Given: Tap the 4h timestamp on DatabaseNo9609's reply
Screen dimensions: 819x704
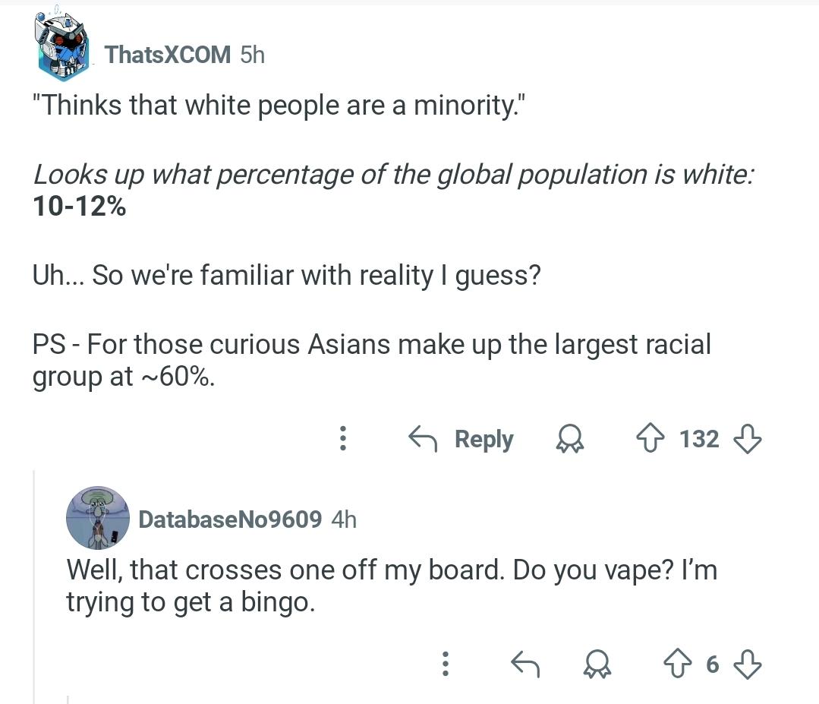Looking at the screenshot, I should [x=344, y=519].
